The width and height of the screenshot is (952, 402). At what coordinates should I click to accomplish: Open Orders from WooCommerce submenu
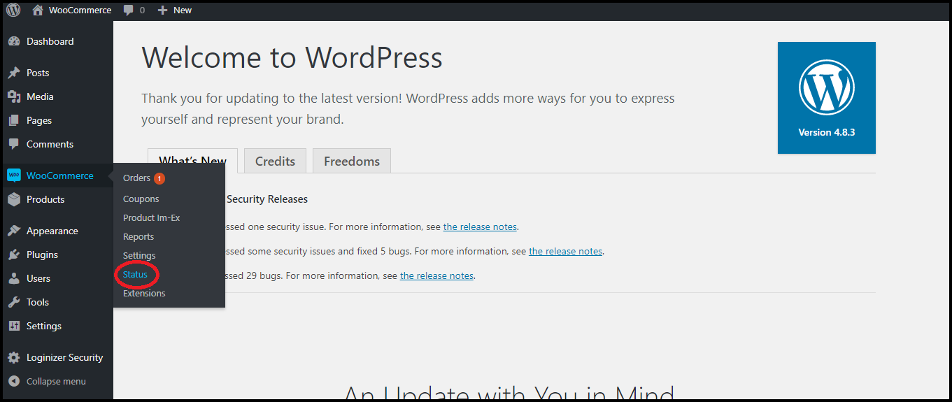tap(137, 178)
